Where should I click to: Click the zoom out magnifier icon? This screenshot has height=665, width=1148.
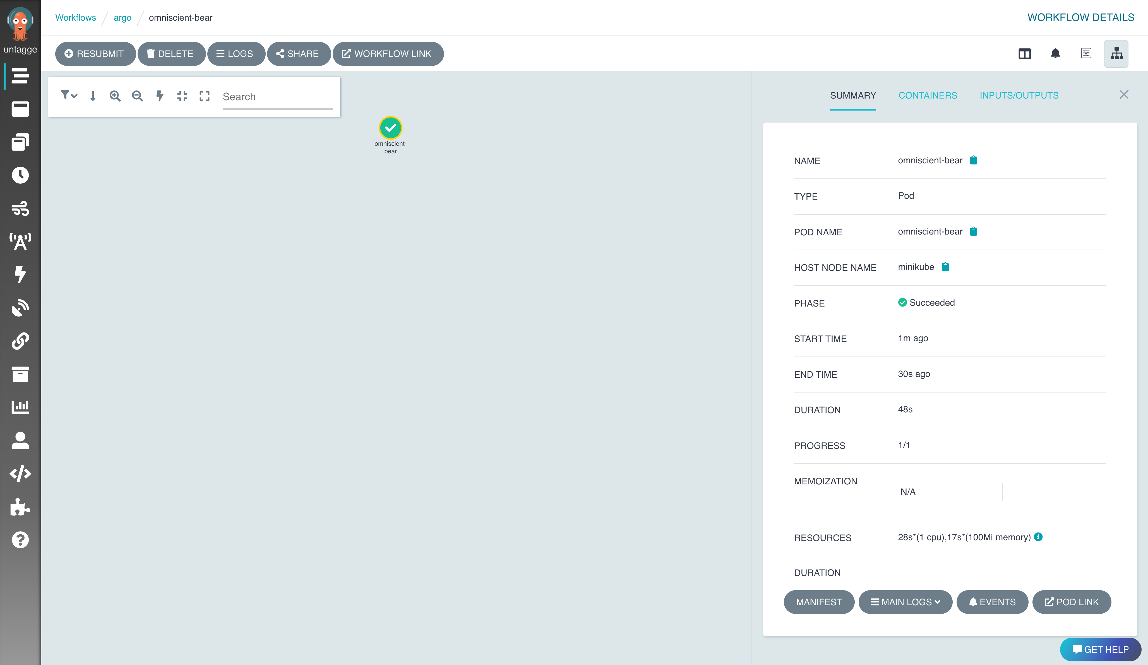tap(137, 96)
